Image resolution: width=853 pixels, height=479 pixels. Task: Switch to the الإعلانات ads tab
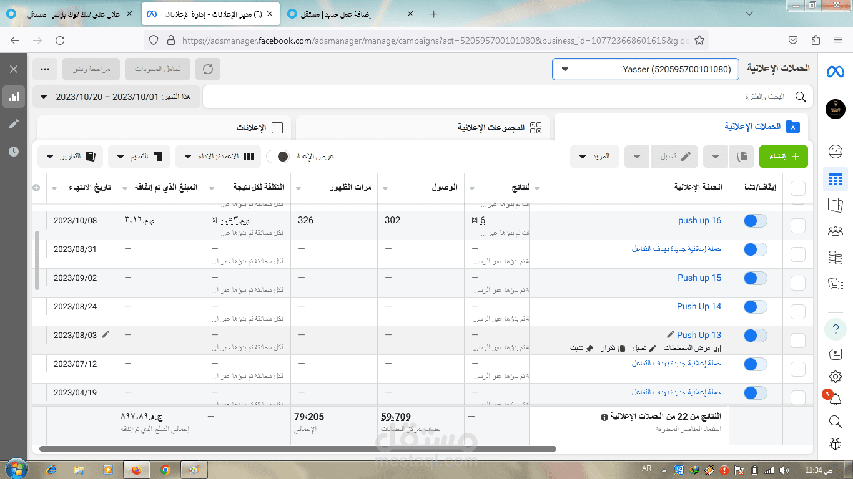(164, 127)
